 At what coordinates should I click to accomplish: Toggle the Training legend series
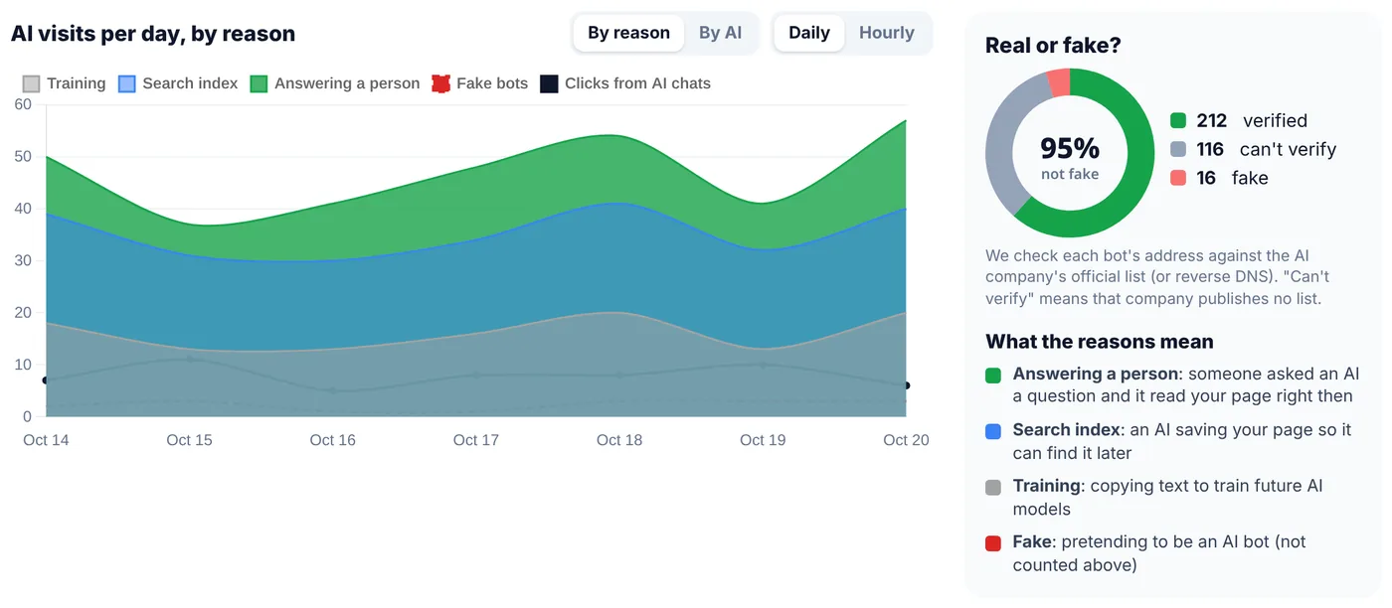tap(64, 83)
